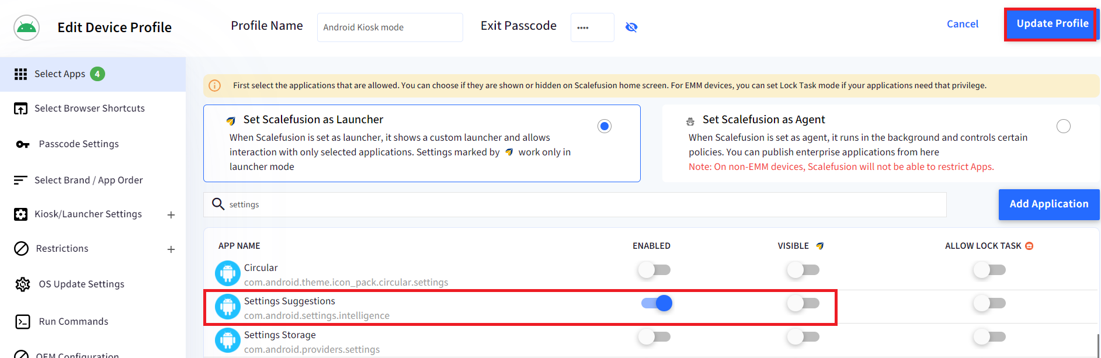The image size is (1101, 358).
Task: Click the Profile Name input field
Action: point(390,27)
